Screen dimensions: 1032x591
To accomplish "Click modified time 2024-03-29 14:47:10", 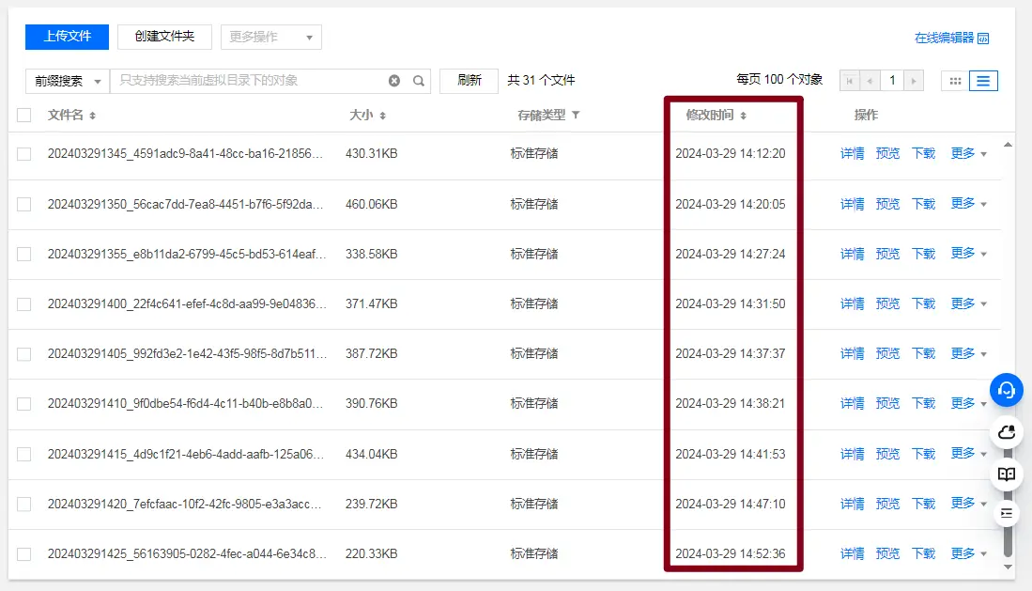I will 730,504.
